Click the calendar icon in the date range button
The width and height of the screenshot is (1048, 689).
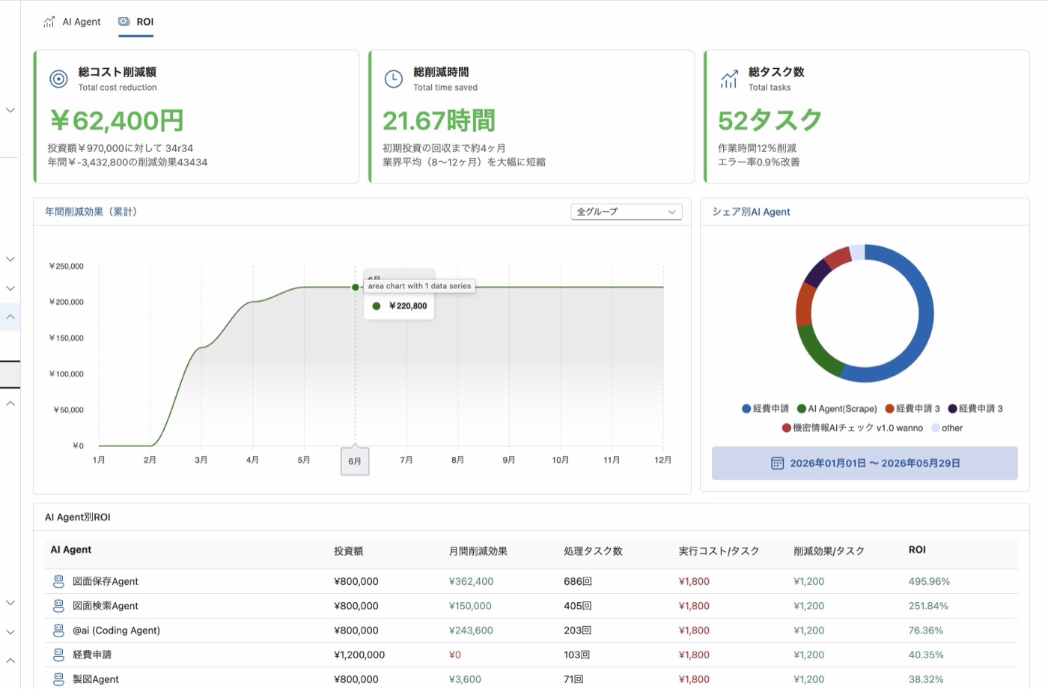[777, 464]
